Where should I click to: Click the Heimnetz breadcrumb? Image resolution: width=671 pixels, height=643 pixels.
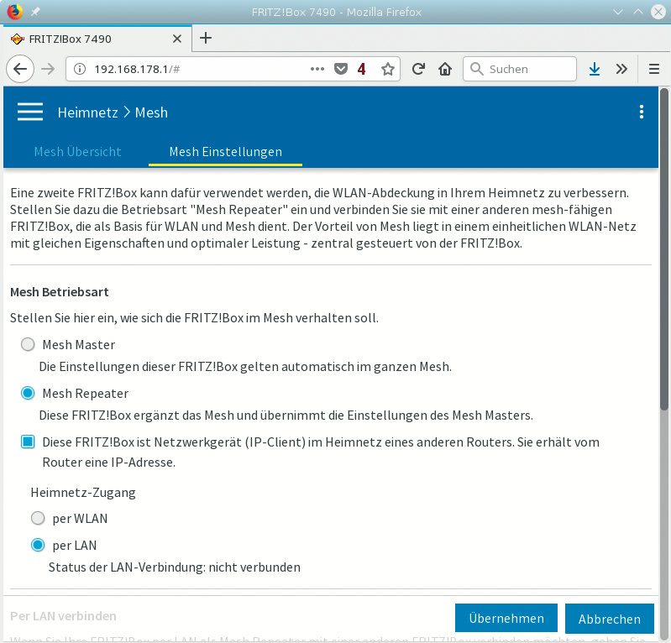(x=87, y=112)
